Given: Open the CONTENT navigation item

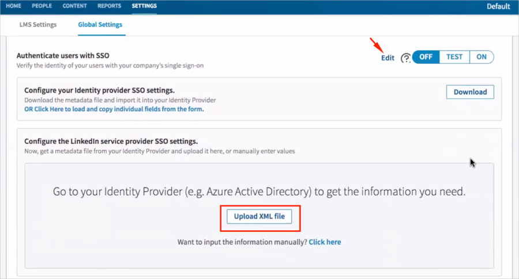Looking at the screenshot, I should pos(74,6).
